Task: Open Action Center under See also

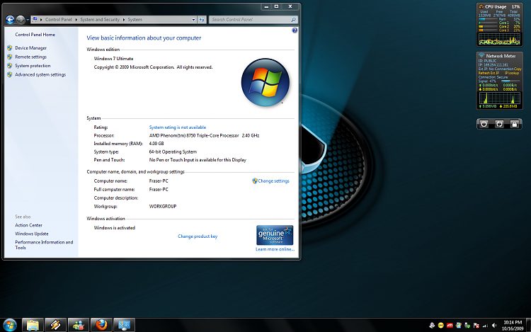Action: [28, 225]
